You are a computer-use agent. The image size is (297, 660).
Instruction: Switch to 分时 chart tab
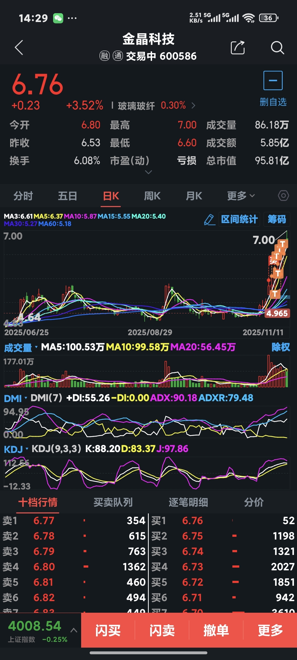tap(23, 196)
